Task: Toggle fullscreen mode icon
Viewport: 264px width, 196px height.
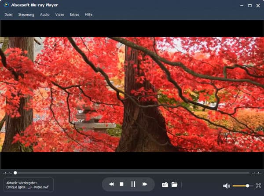Action: [258, 186]
